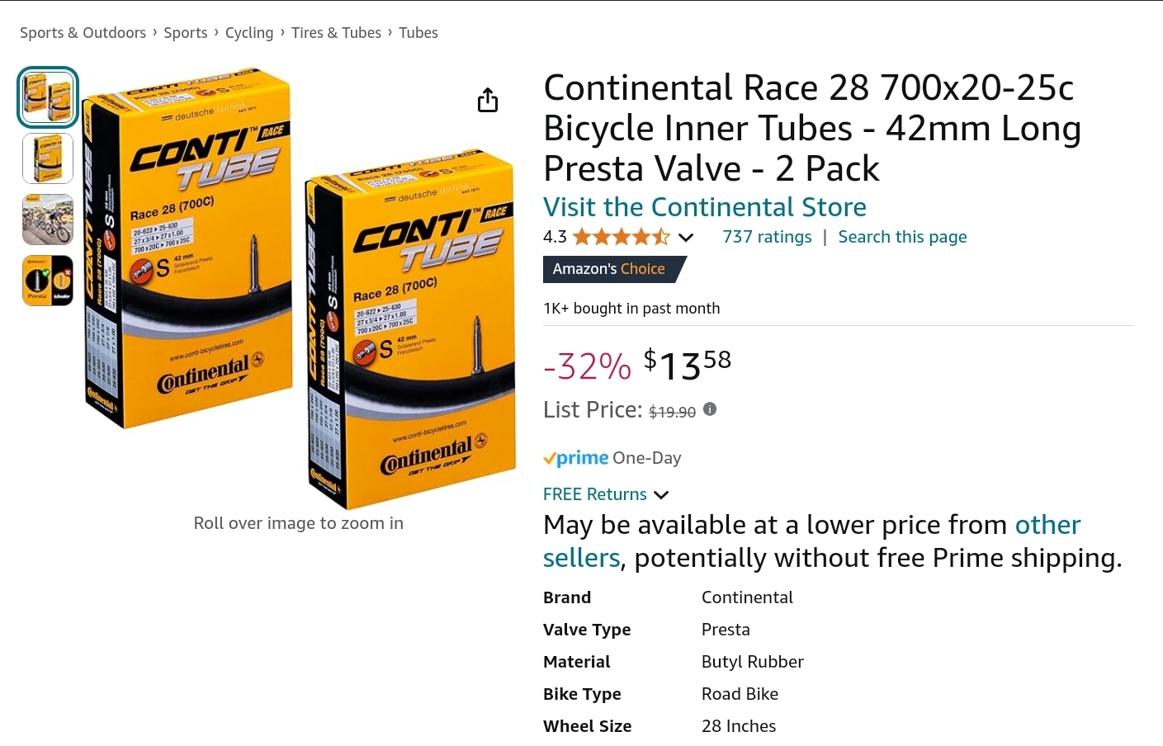The image size is (1163, 746).
Task: Click the list price info icon
Action: (710, 409)
